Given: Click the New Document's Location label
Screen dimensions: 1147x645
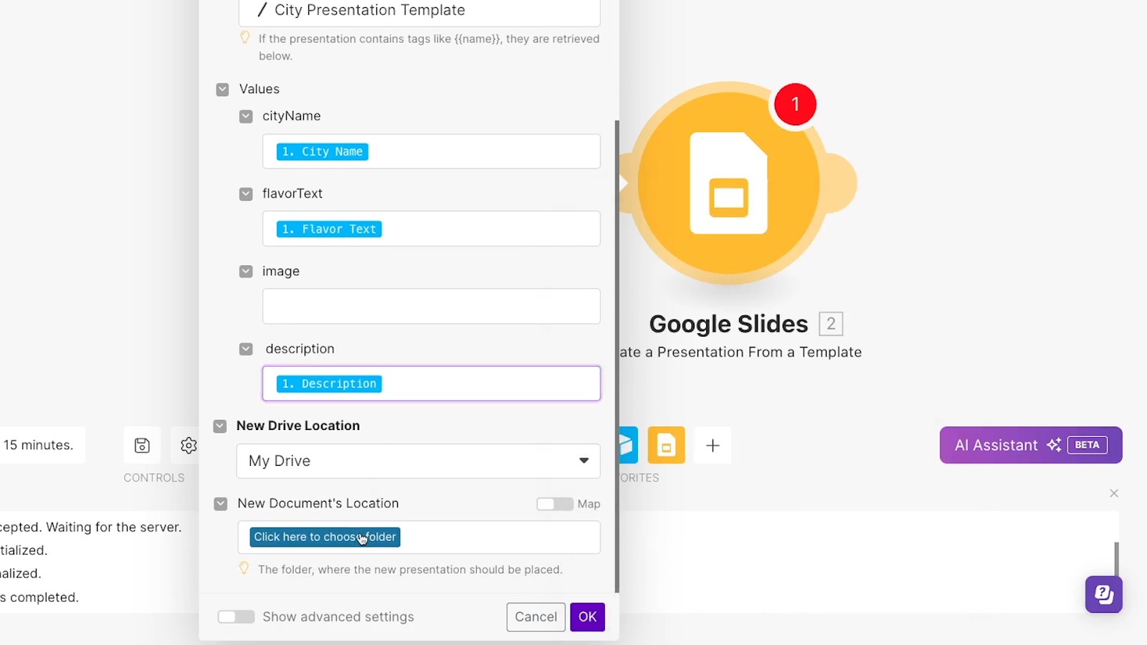Looking at the screenshot, I should 318,504.
